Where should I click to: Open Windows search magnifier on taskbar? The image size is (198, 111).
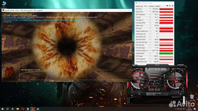click(x=7, y=109)
